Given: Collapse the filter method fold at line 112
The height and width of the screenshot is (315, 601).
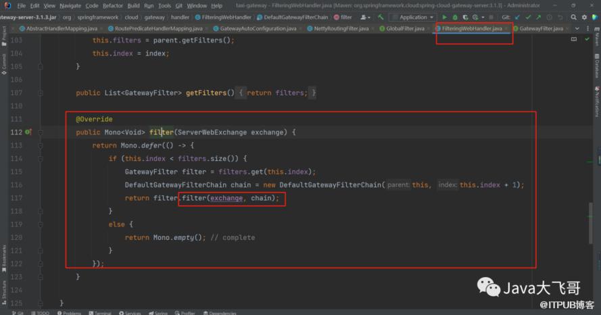Looking at the screenshot, I should pos(41,132).
